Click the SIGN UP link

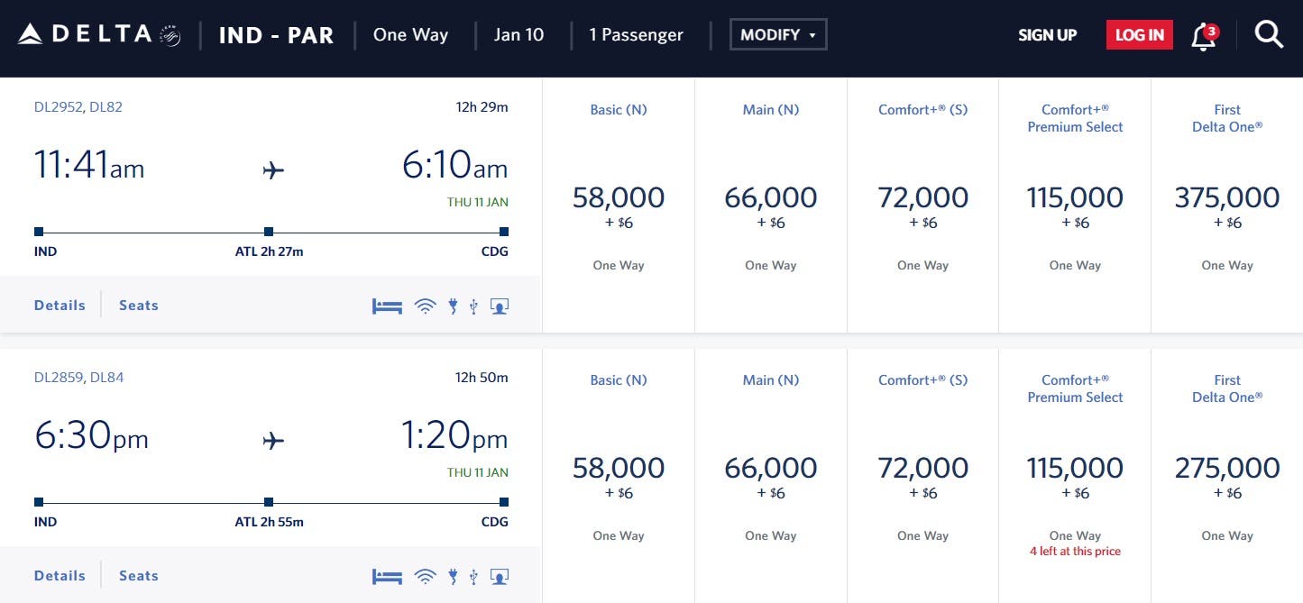pyautogui.click(x=1047, y=35)
